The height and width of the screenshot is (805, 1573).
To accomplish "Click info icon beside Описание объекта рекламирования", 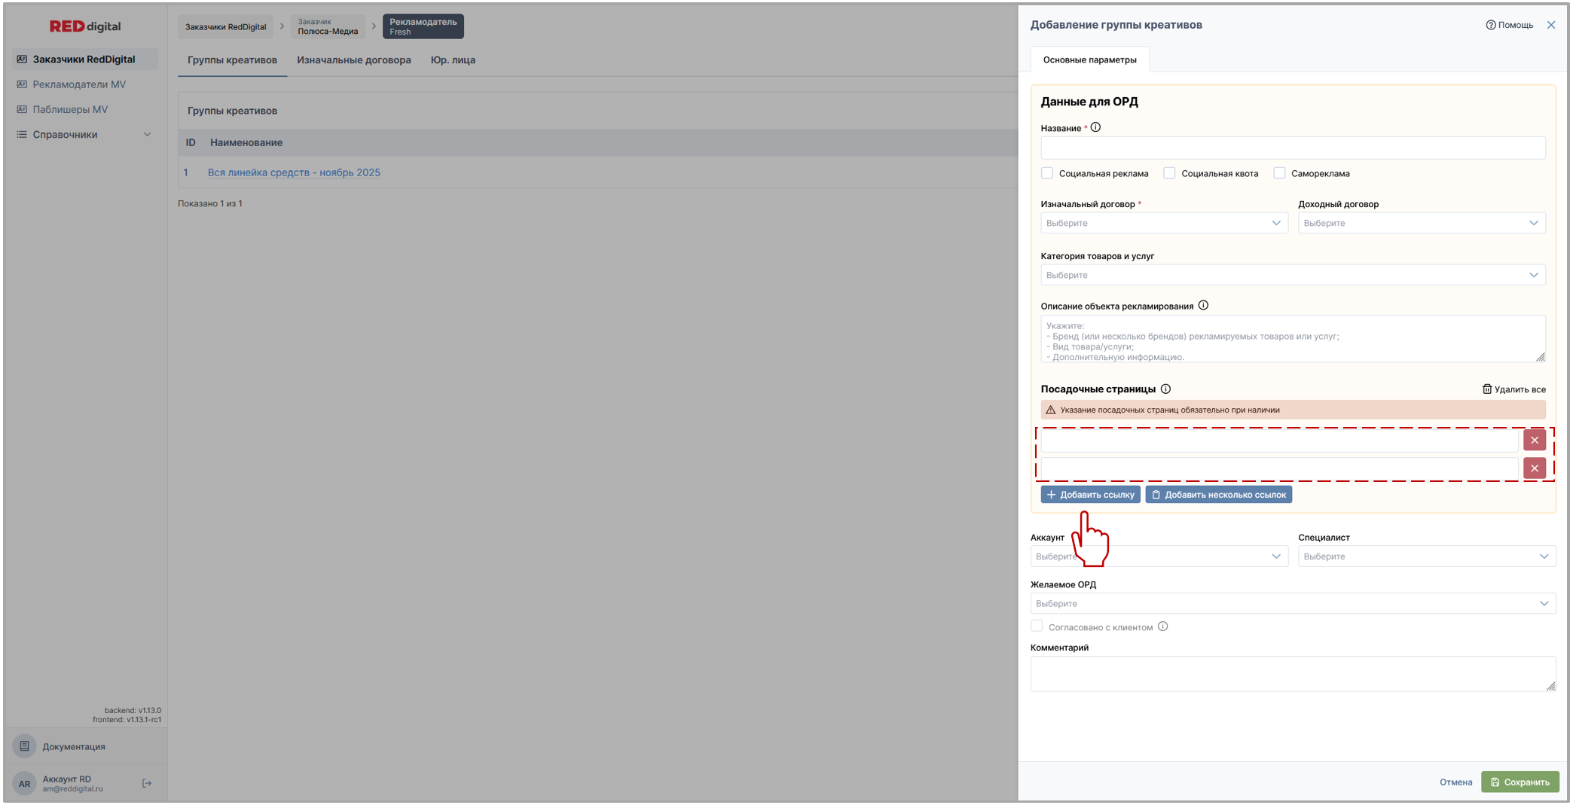I will tap(1203, 306).
